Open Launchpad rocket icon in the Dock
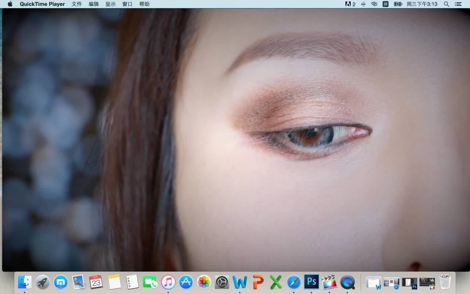The width and height of the screenshot is (470, 294). tap(43, 282)
